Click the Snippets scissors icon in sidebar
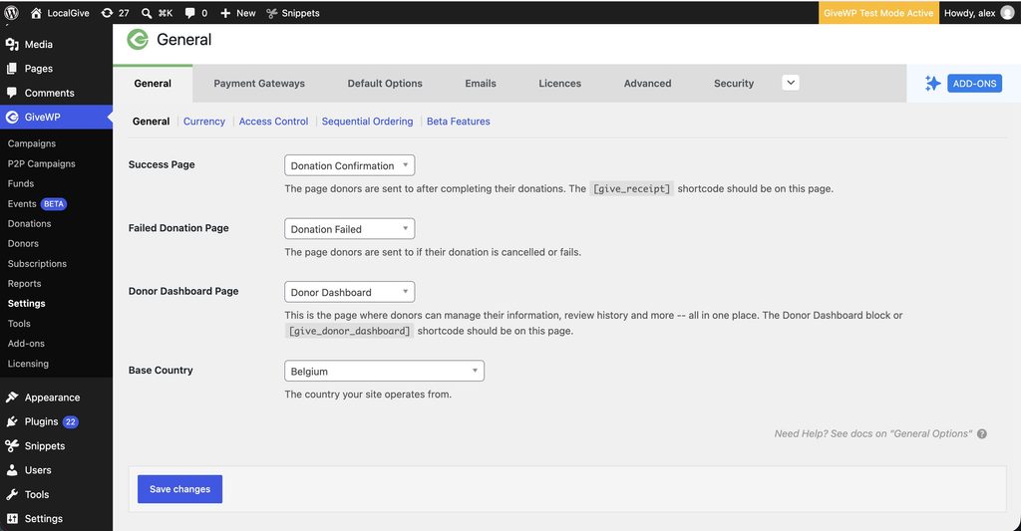Image resolution: width=1021 pixels, height=531 pixels. tap(12, 445)
